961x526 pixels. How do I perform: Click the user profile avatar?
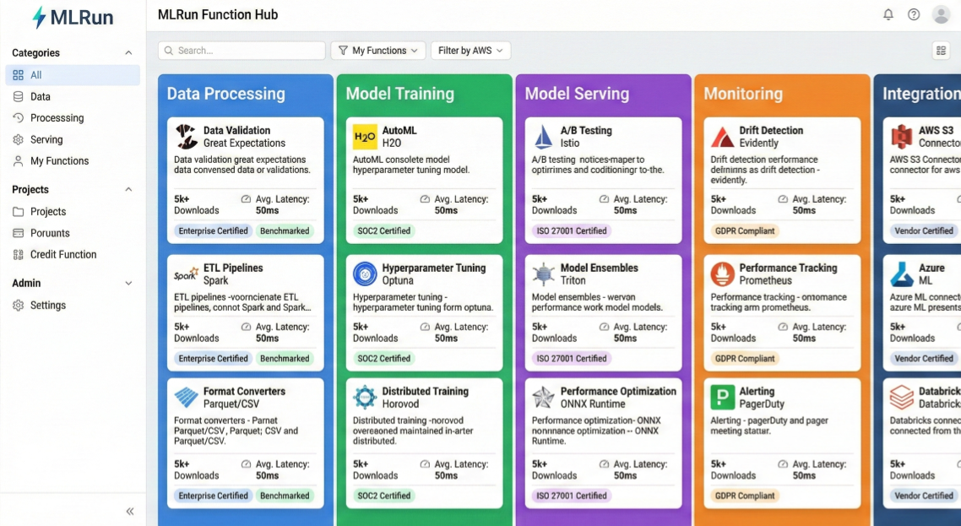coord(941,14)
